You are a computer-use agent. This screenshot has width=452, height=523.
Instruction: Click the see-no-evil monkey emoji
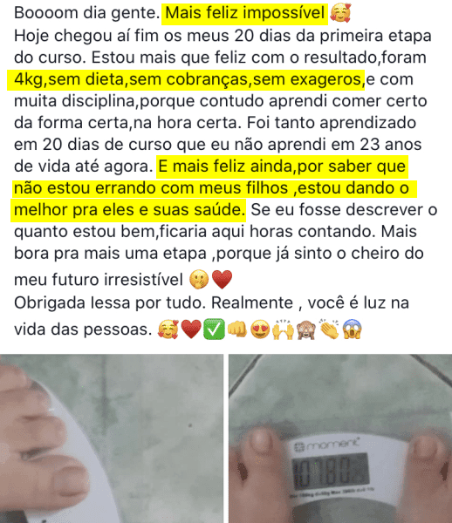(306, 329)
